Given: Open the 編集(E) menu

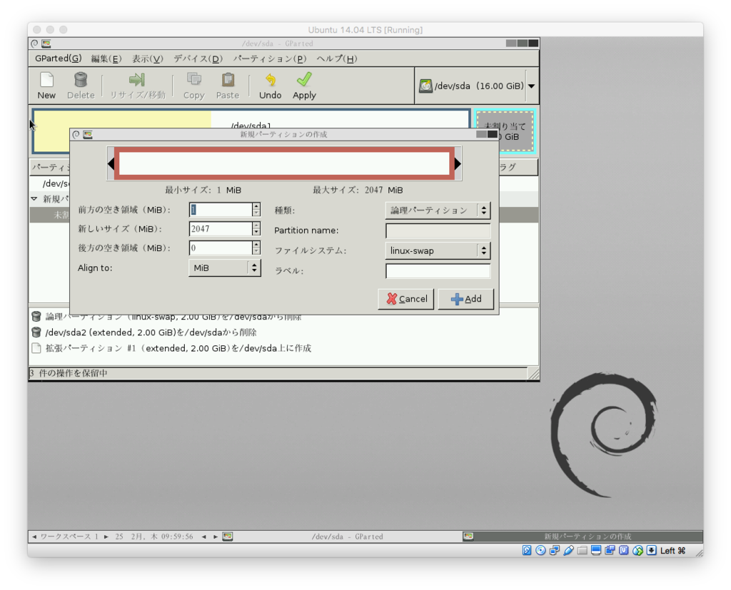Looking at the screenshot, I should pyautogui.click(x=106, y=59).
